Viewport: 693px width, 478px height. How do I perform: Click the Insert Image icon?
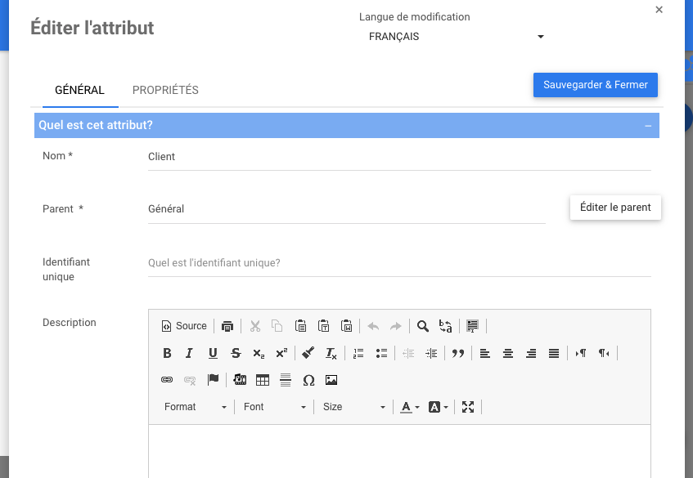tap(331, 380)
